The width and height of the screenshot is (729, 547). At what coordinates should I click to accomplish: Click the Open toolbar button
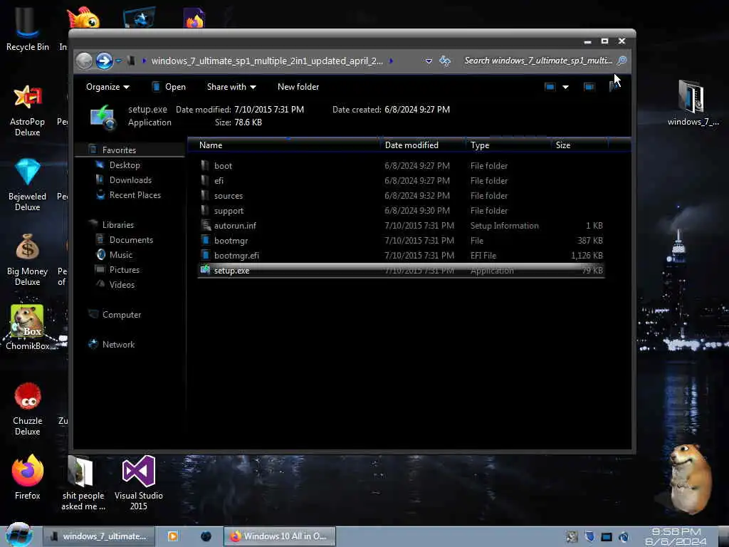(169, 87)
